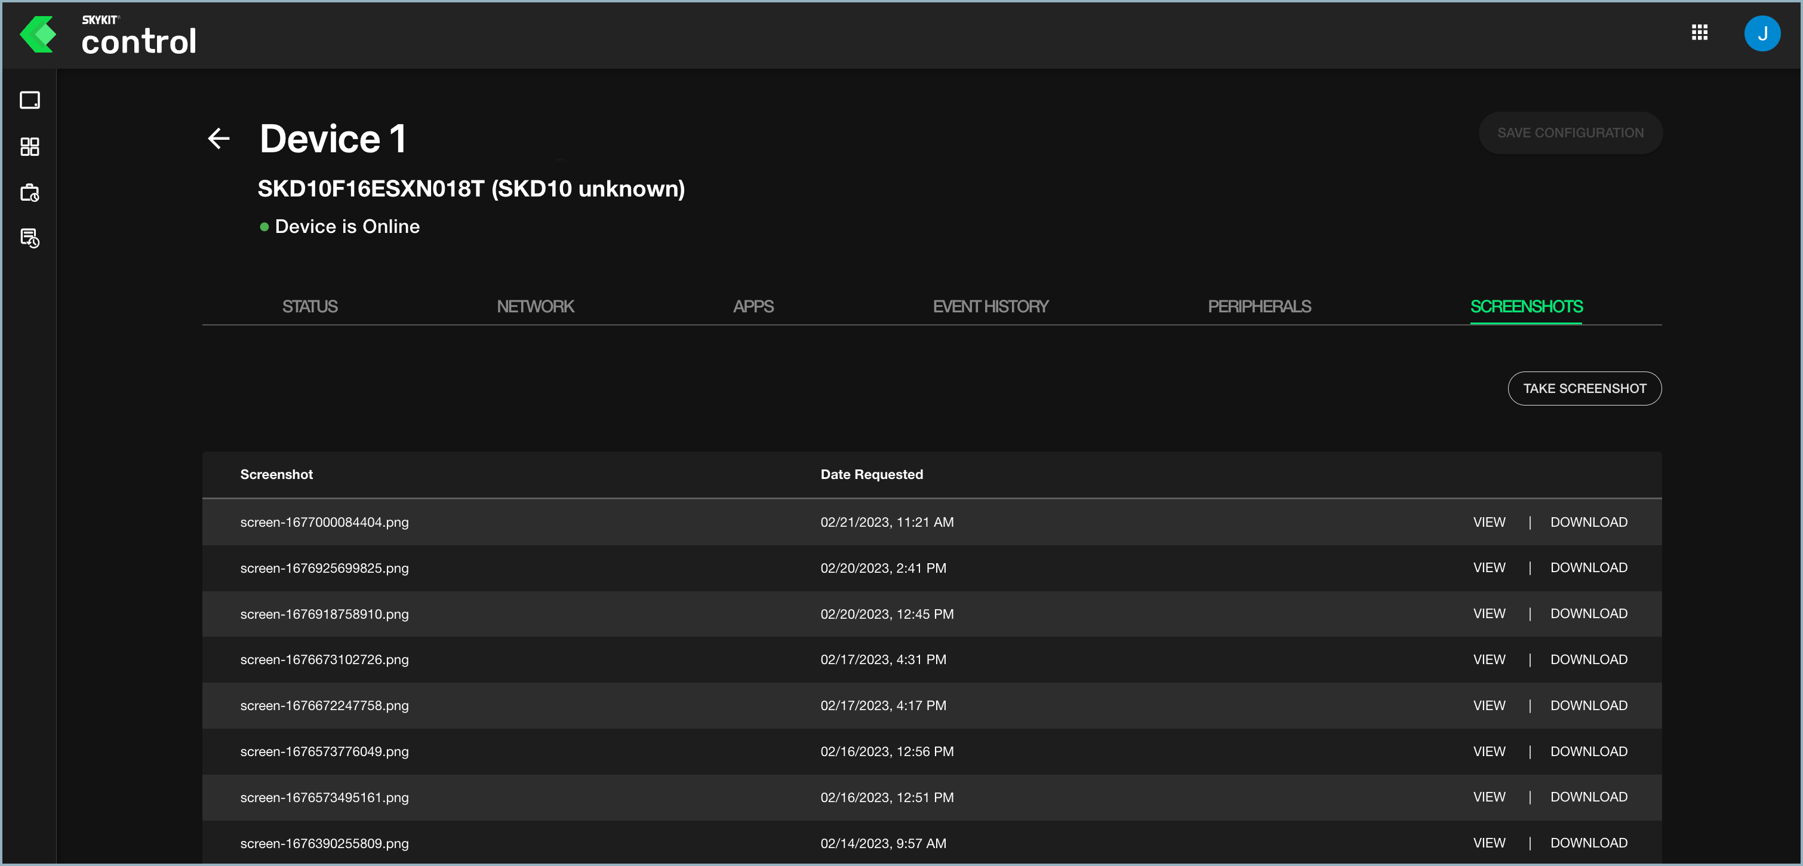Open the dashboard grid sidebar icon
This screenshot has width=1803, height=866.
pyautogui.click(x=29, y=146)
